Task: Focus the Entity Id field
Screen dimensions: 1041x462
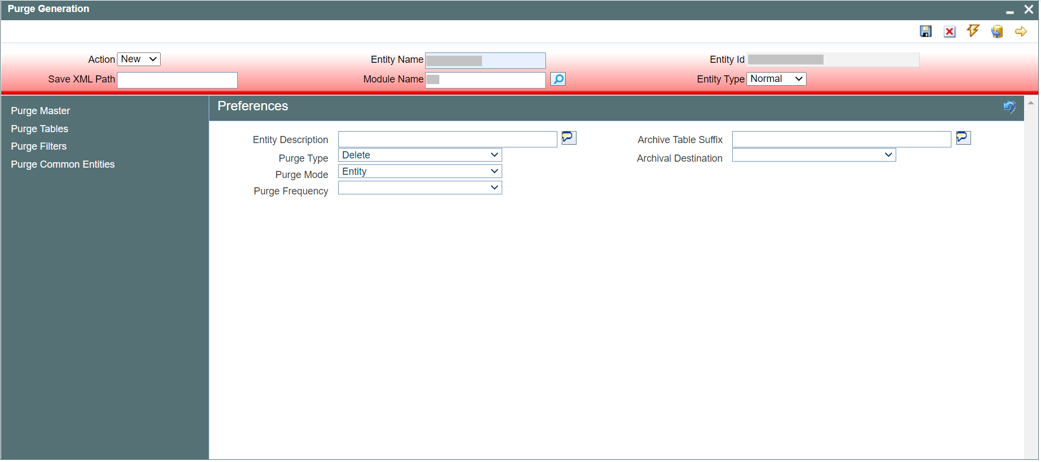Action: [833, 60]
